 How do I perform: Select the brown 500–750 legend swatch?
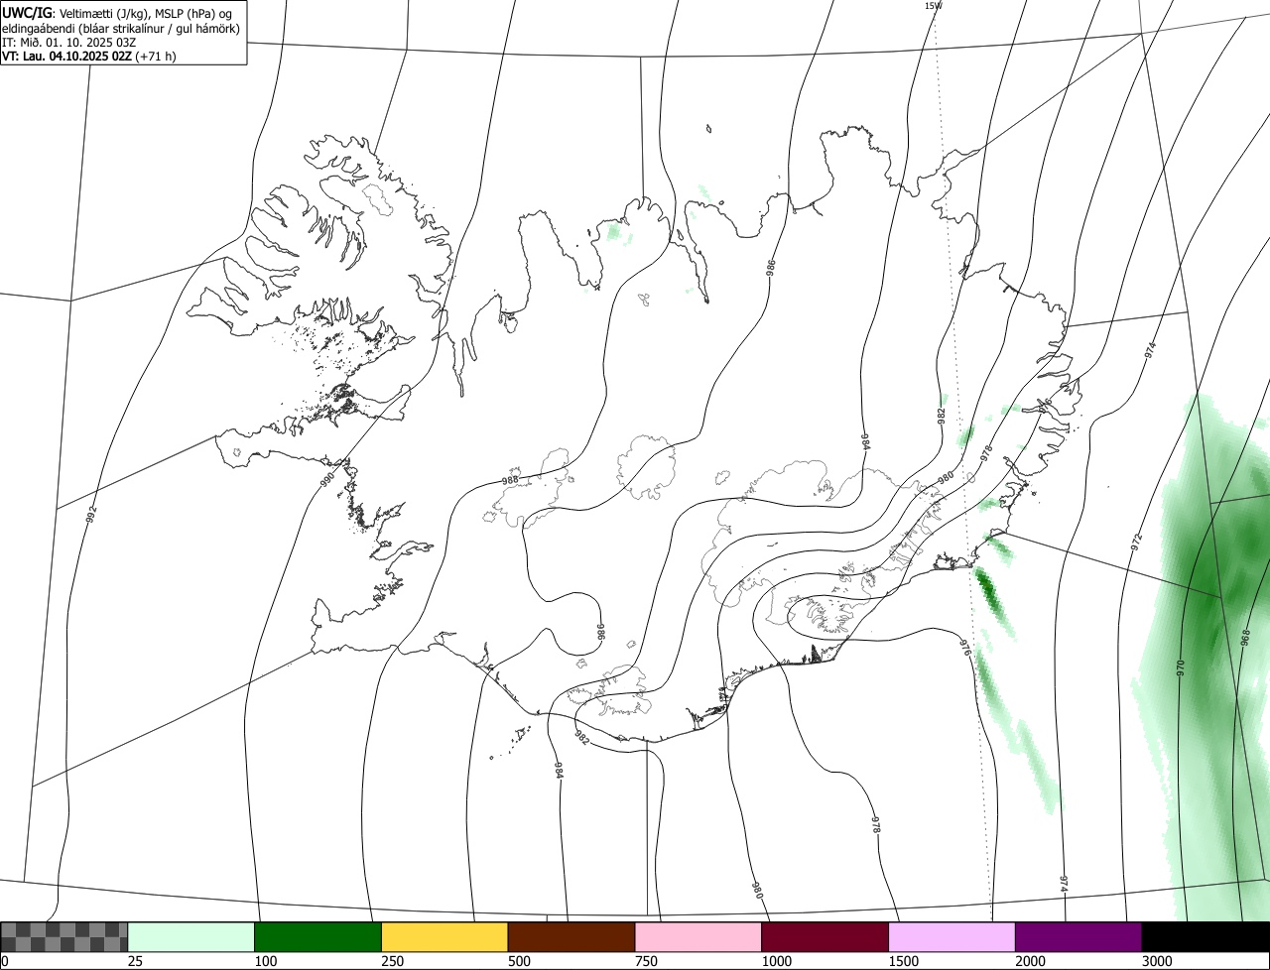pos(571,937)
